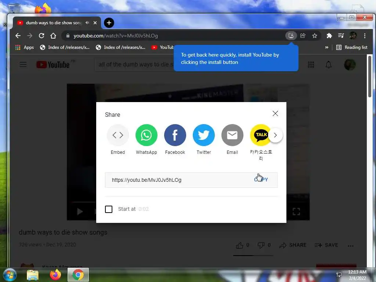This screenshot has height=282, width=376.
Task: Open the Reading list
Action: tap(352, 47)
